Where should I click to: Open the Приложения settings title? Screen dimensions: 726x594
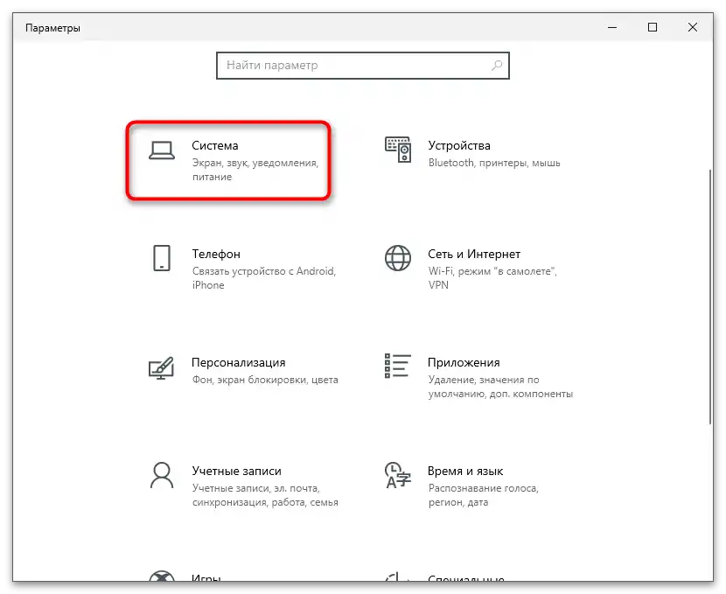click(x=464, y=362)
